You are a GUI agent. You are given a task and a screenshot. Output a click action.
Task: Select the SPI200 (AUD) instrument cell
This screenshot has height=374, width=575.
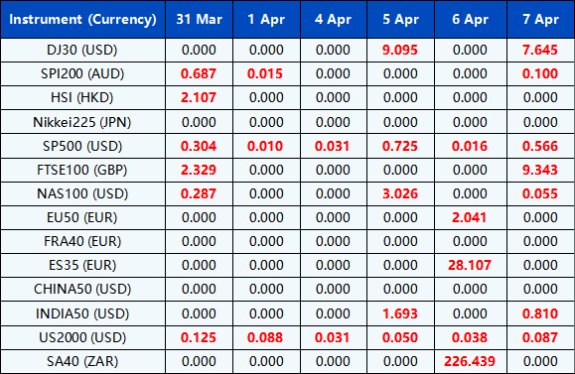coord(82,73)
